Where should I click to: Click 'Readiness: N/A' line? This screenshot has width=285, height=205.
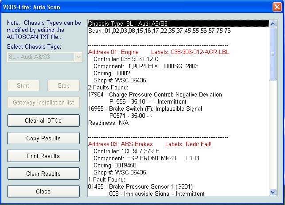(109, 123)
